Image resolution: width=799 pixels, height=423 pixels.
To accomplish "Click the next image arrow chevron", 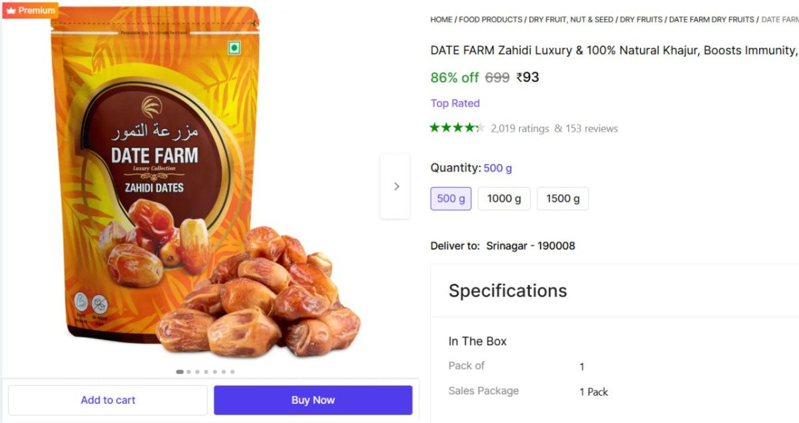I will [x=396, y=187].
